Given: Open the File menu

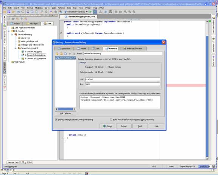Looking at the screenshot, I should (5, 8).
